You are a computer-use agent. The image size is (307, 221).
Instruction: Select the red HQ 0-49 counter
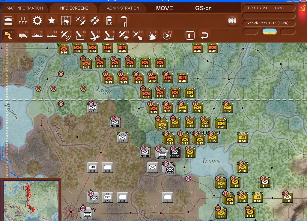122,48
